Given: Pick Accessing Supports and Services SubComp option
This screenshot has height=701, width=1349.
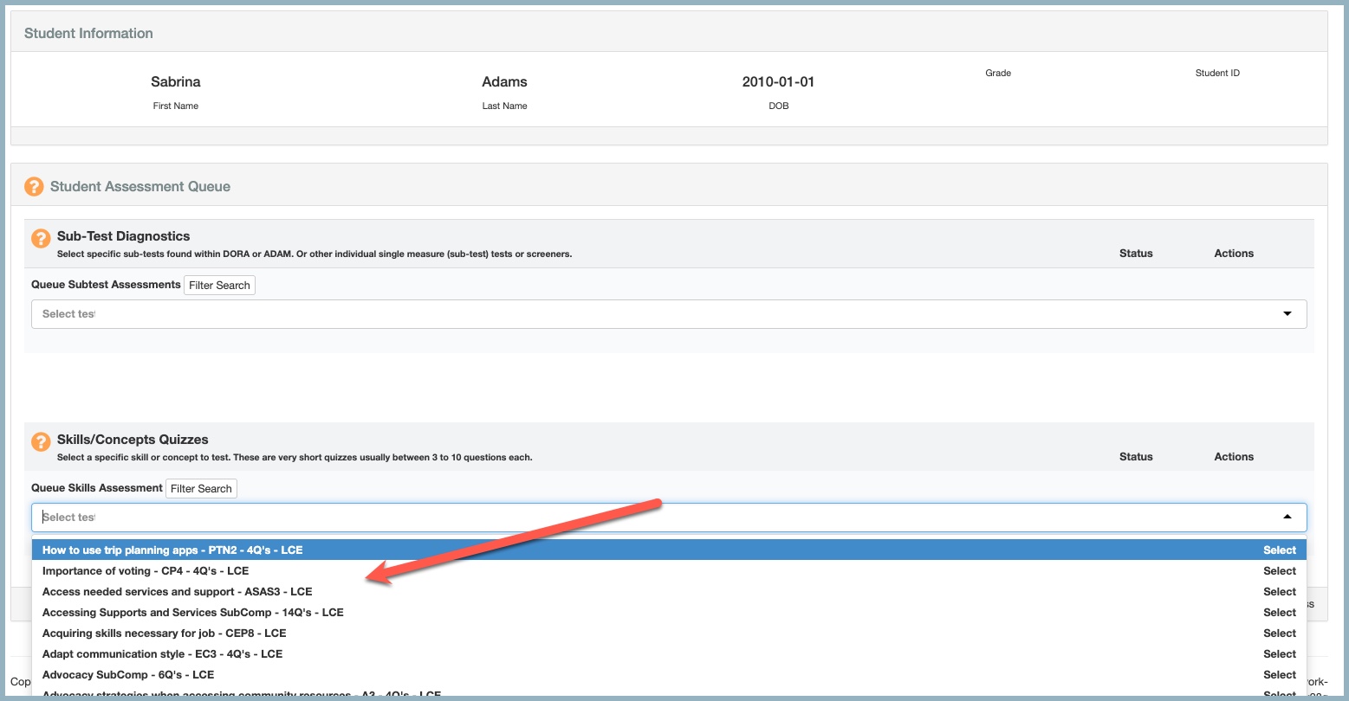Looking at the screenshot, I should [192, 613].
